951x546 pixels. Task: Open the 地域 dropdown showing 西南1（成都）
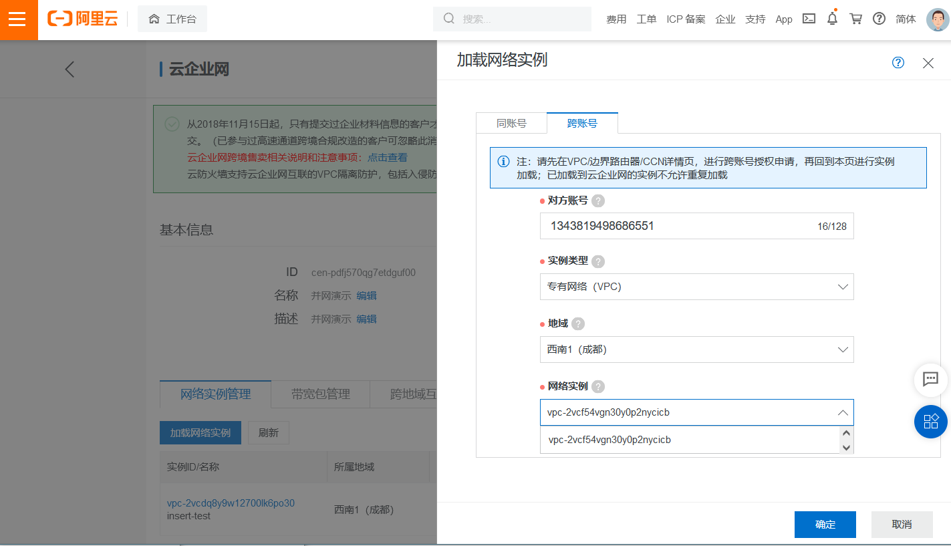pyautogui.click(x=696, y=350)
